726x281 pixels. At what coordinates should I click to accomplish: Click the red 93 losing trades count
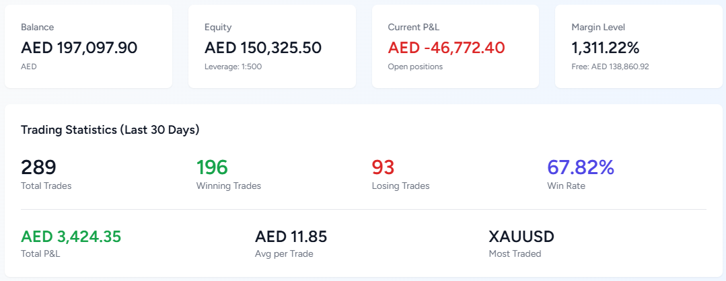tap(383, 167)
